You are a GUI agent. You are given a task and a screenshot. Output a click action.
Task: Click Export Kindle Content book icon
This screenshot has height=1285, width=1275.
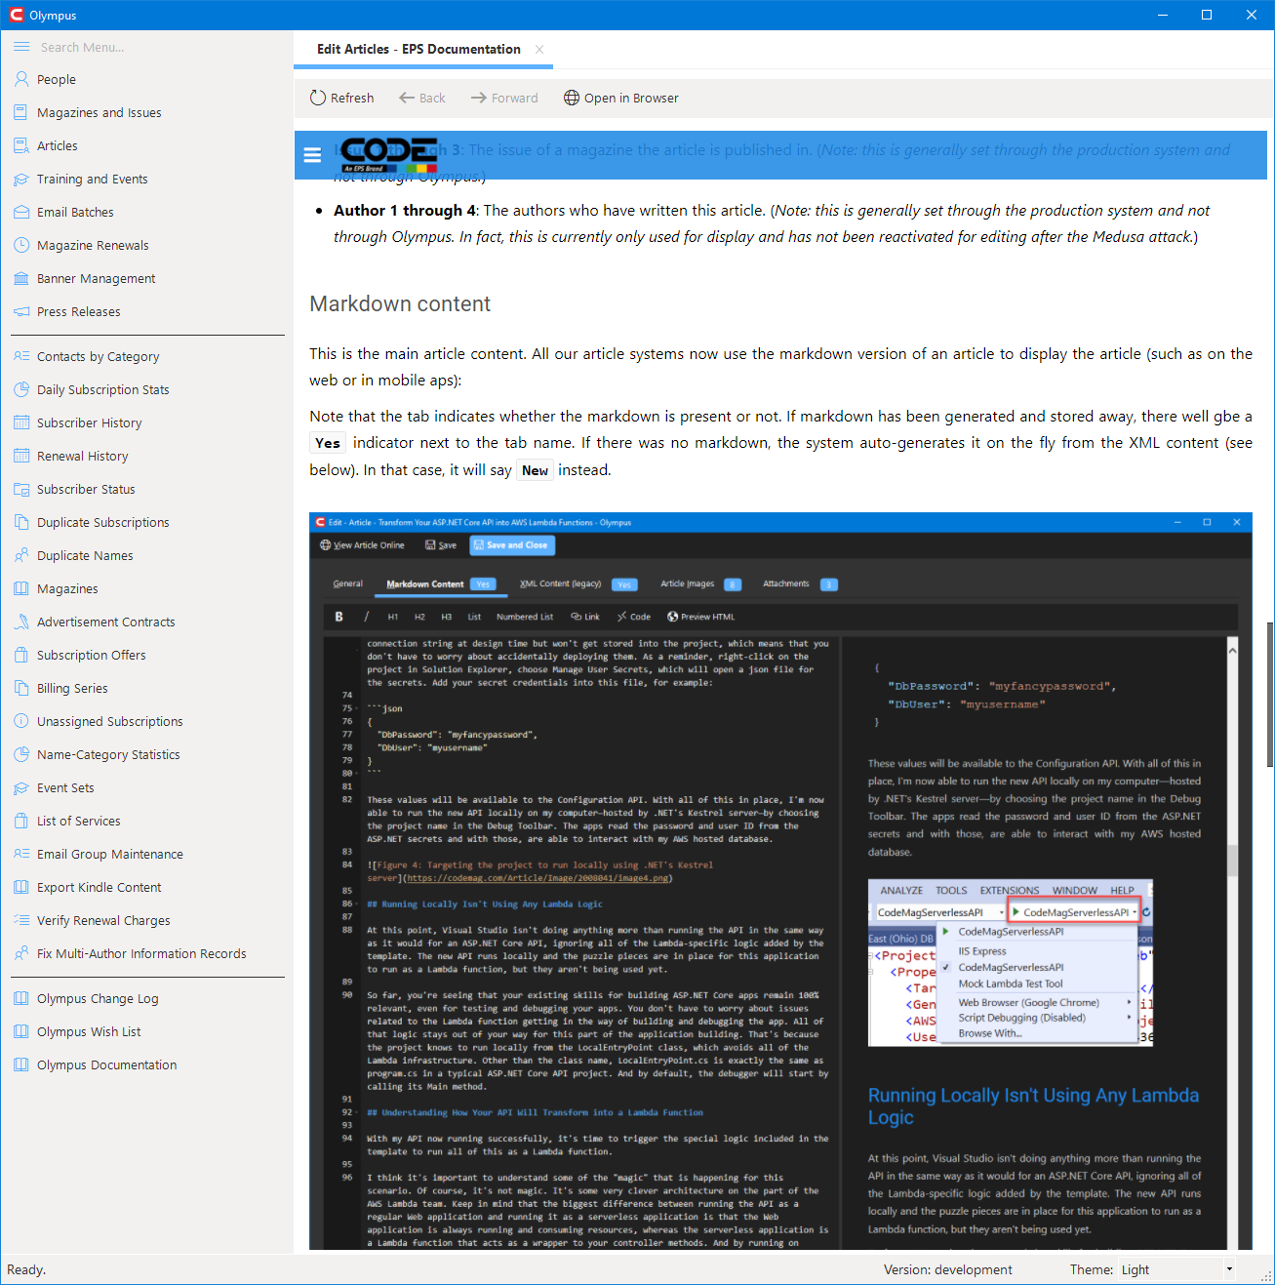pos(21,888)
